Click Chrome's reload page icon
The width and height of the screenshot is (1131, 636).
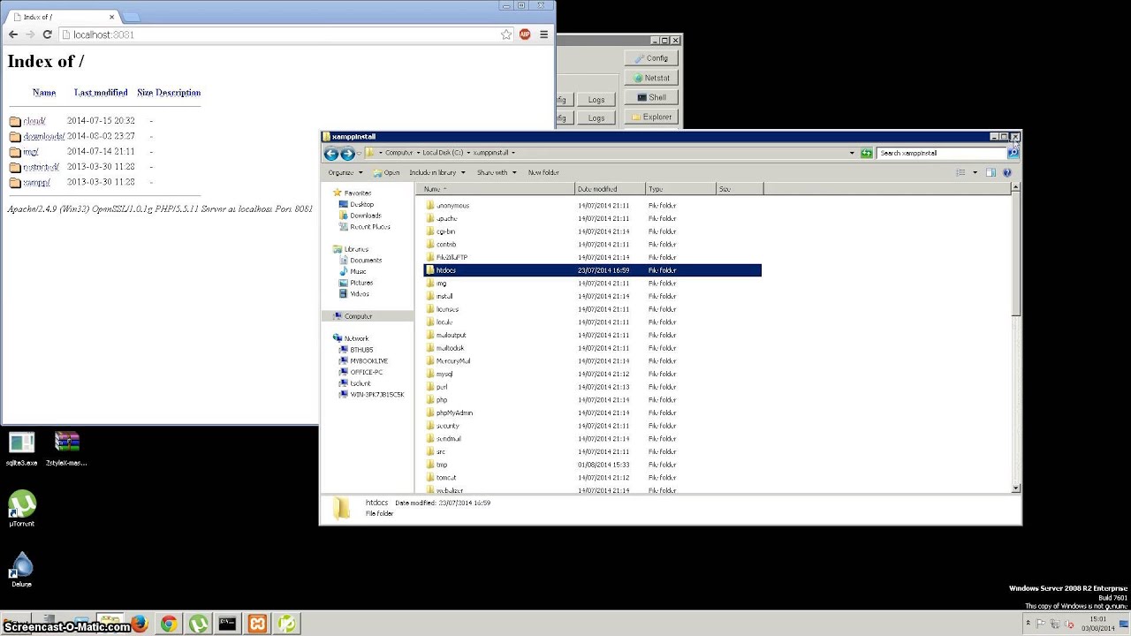click(x=48, y=34)
